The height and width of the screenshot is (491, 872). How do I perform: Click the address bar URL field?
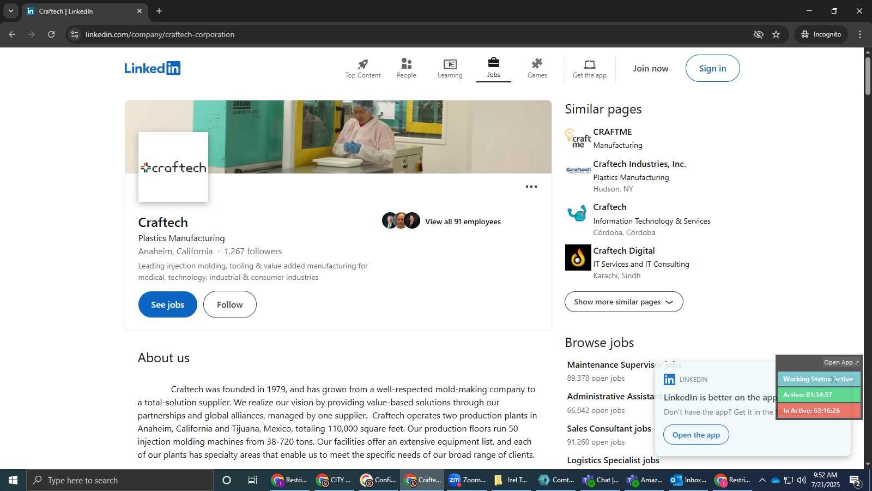(414, 34)
